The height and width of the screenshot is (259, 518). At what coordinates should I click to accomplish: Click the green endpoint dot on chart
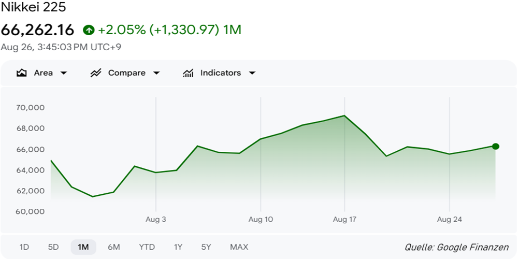(495, 147)
